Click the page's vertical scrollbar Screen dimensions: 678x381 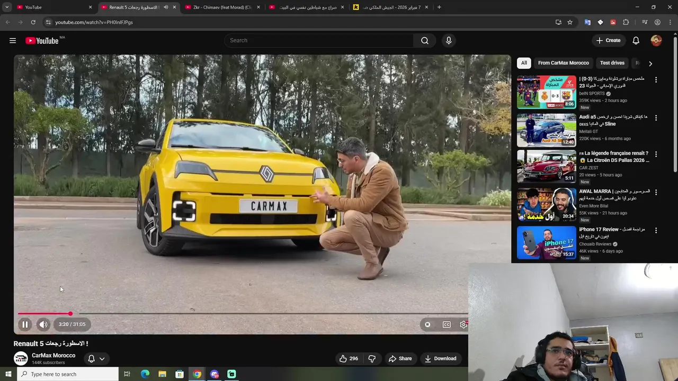point(675,103)
